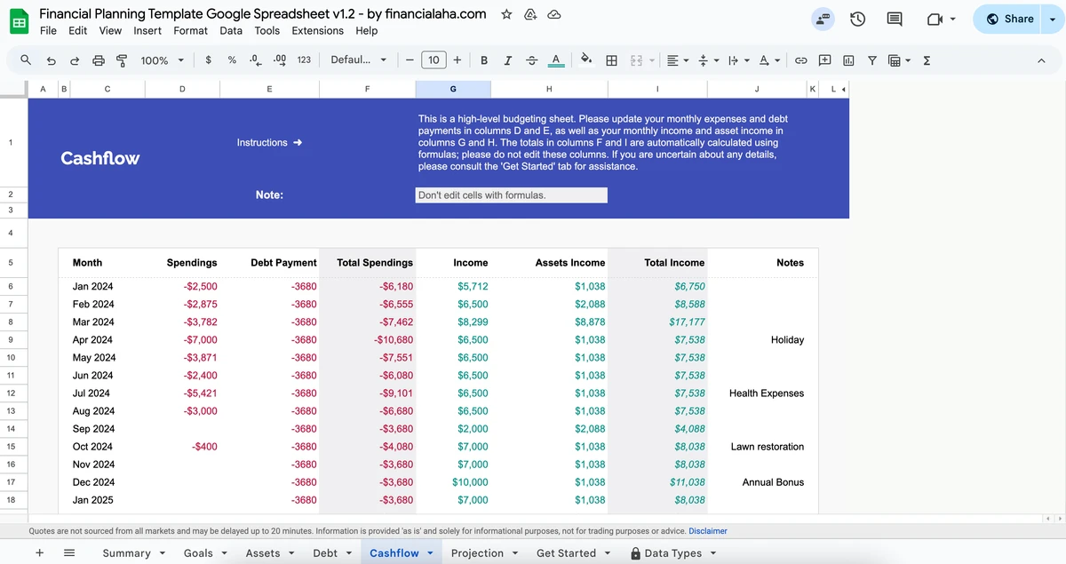1066x564 pixels.
Task: Show all comments in the sheet
Action: (894, 19)
